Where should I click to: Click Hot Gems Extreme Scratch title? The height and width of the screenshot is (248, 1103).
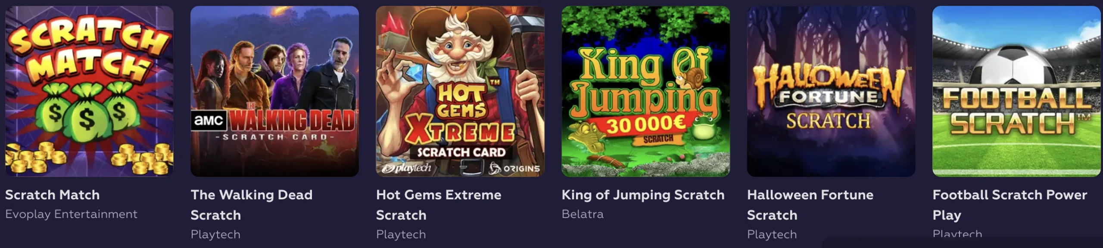pyautogui.click(x=439, y=205)
